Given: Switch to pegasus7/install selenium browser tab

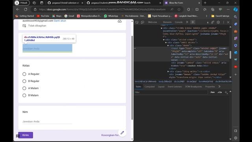Looking at the screenshot, I should point(65,3).
